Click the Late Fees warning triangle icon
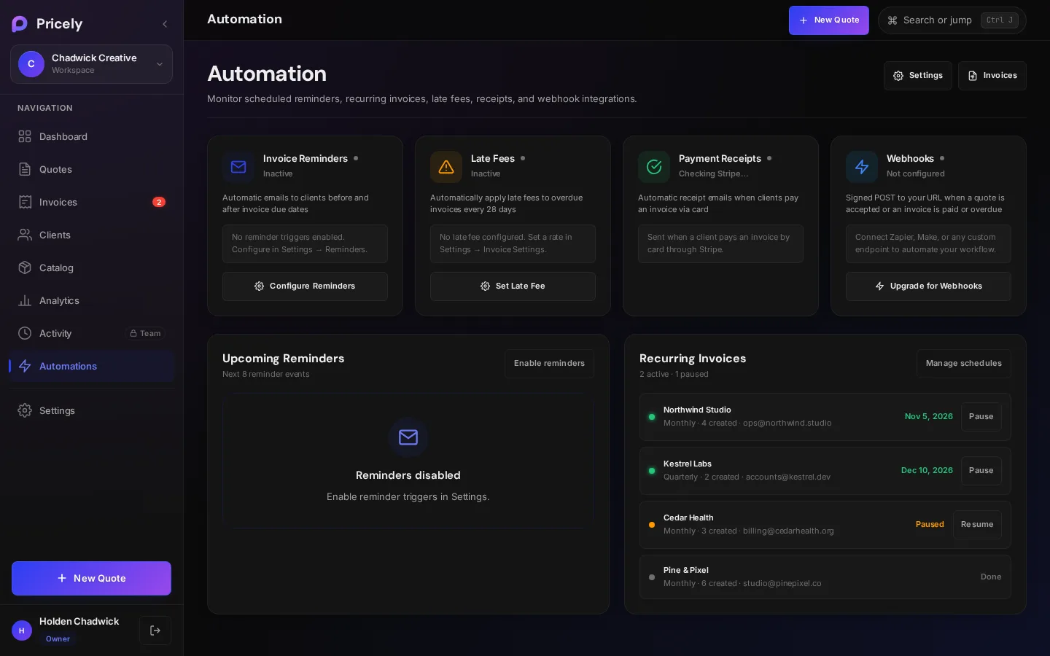The image size is (1050, 656). 446,167
